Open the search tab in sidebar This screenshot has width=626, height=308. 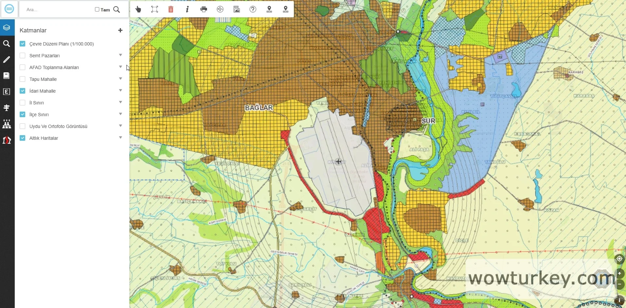pos(7,44)
